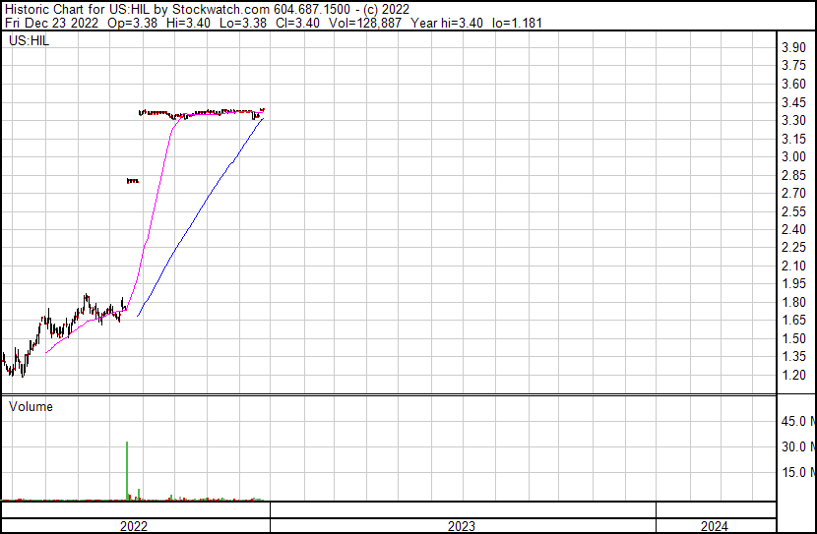Click the 45.0 M volume axis label
817x534 pixels.
tap(796, 421)
